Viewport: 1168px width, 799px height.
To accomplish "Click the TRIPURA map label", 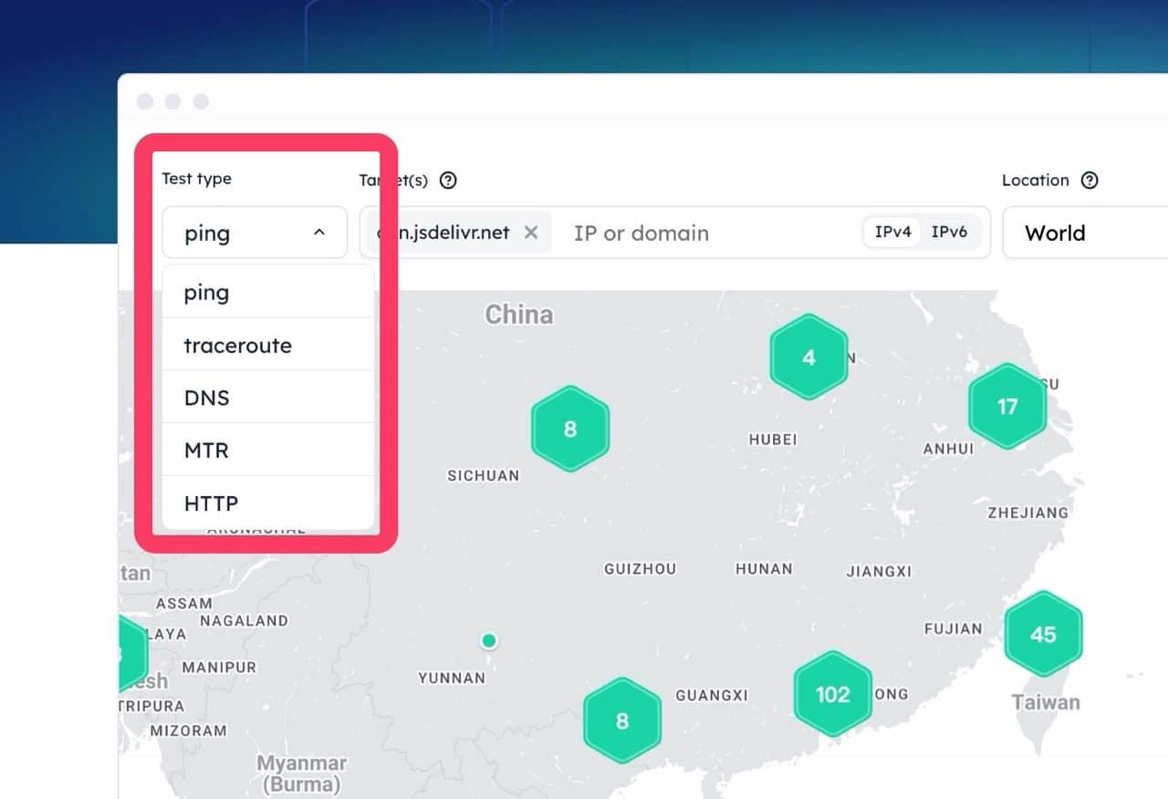I will pyautogui.click(x=152, y=706).
